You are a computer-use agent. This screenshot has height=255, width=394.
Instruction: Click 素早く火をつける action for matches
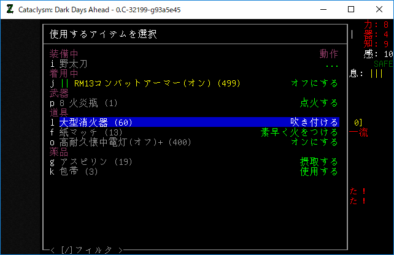(299, 132)
